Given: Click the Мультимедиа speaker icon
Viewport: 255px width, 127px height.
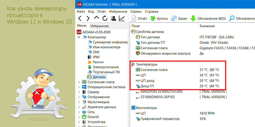Looking at the screenshot, I should 84,102.
